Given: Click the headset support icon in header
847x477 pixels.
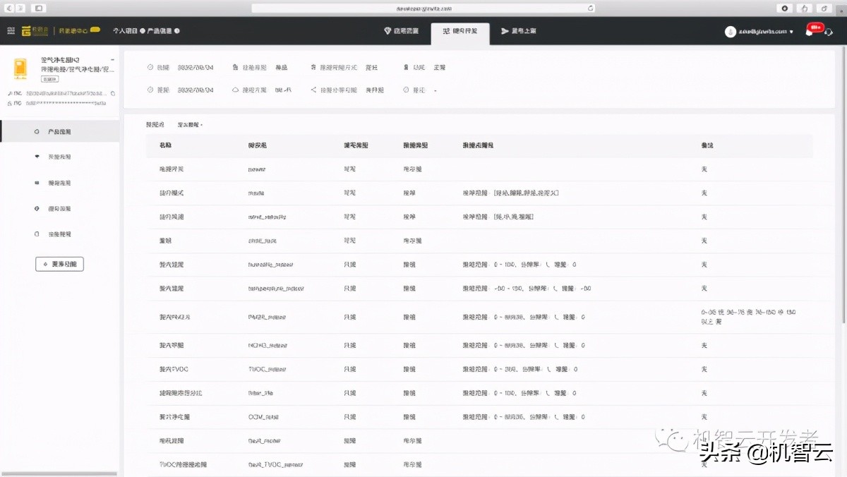Looking at the screenshot, I should [829, 32].
